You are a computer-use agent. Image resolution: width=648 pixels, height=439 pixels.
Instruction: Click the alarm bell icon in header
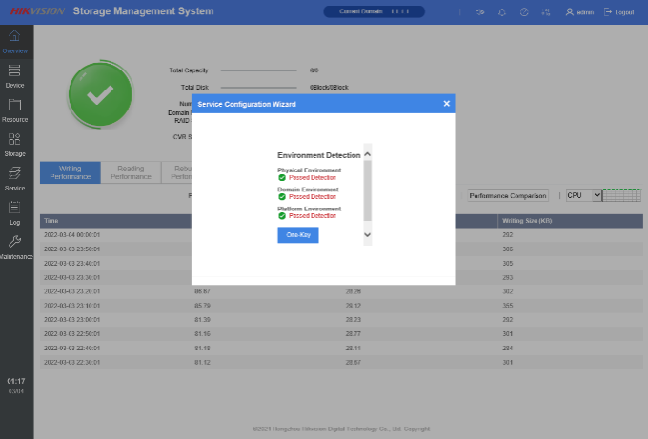coord(502,12)
